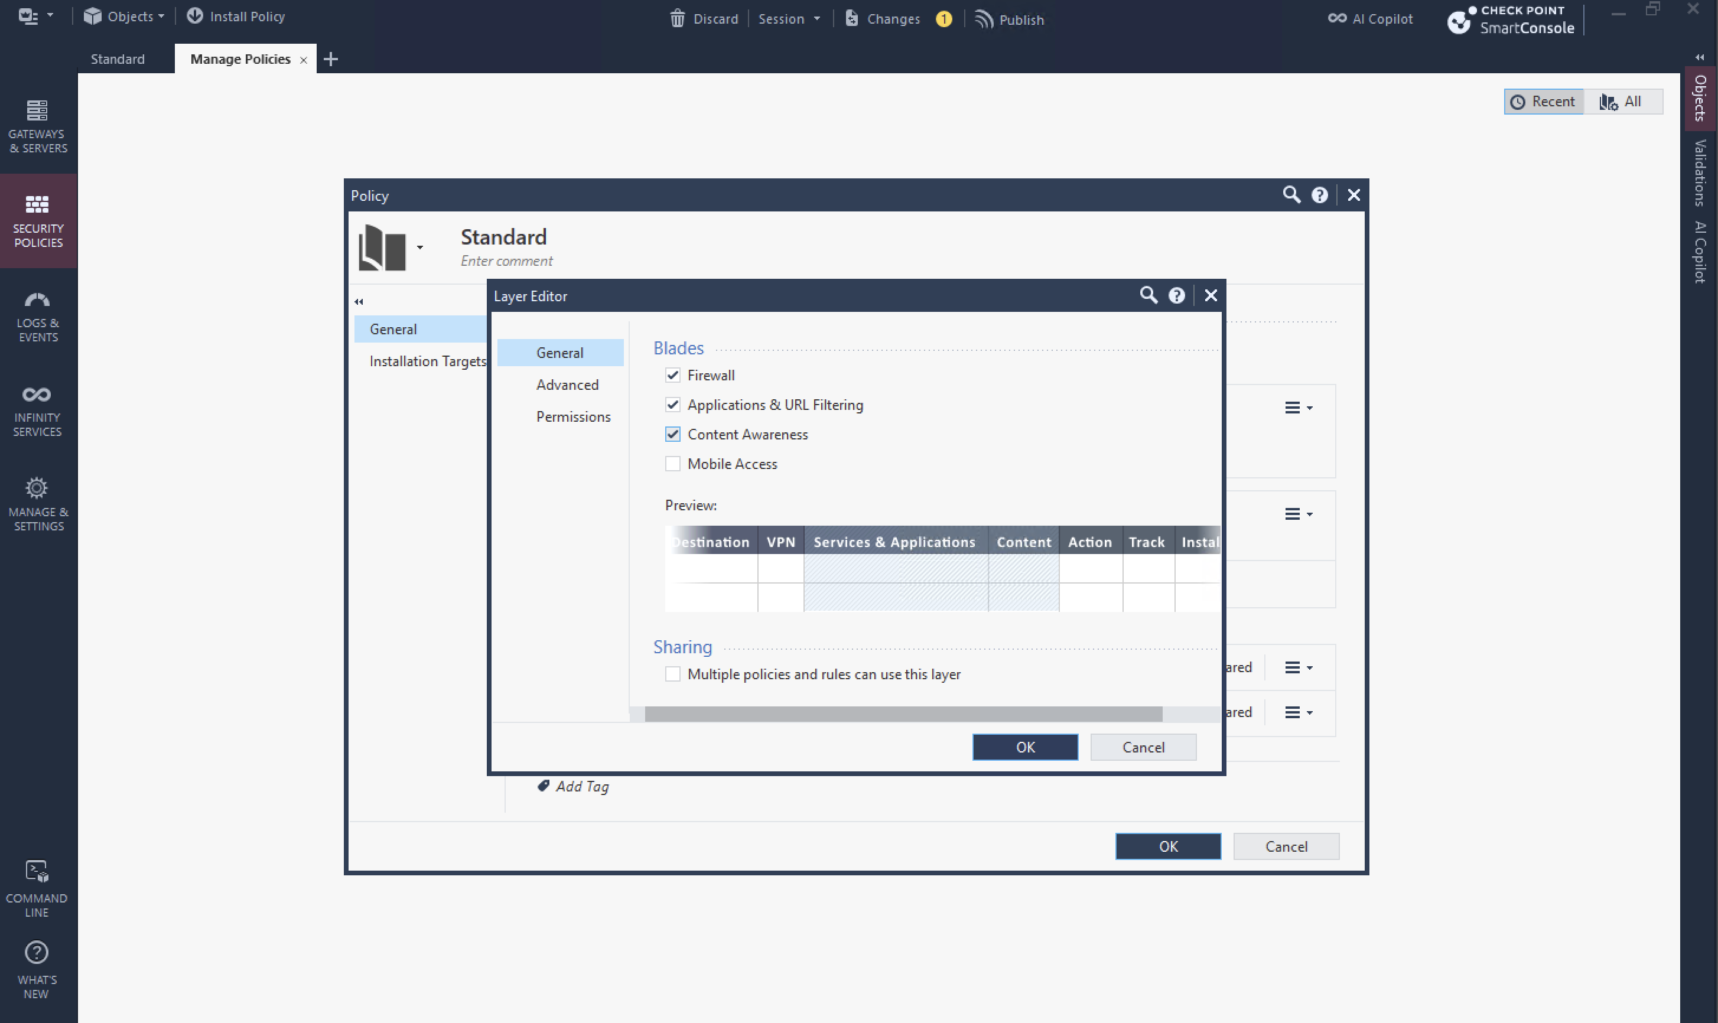Toggle Content Awareness checkbox
The width and height of the screenshot is (1718, 1023).
673,434
